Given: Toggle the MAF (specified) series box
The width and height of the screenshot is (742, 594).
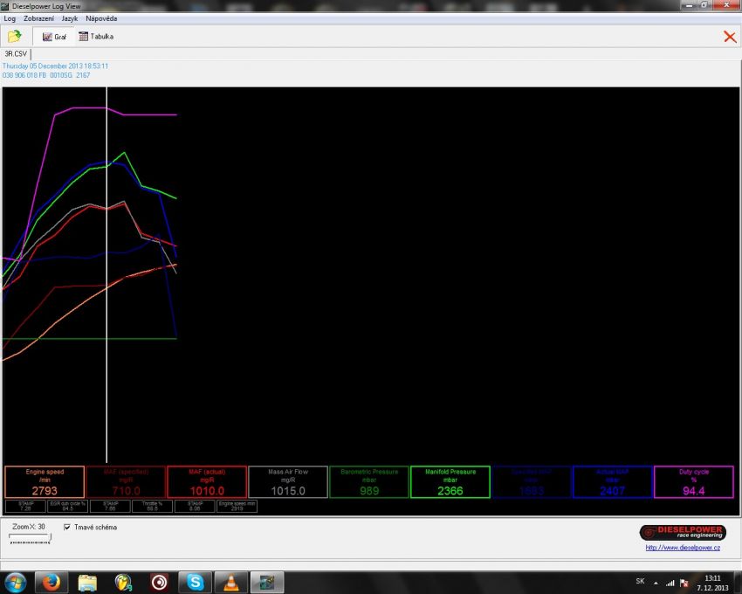Looking at the screenshot, I should click(126, 481).
